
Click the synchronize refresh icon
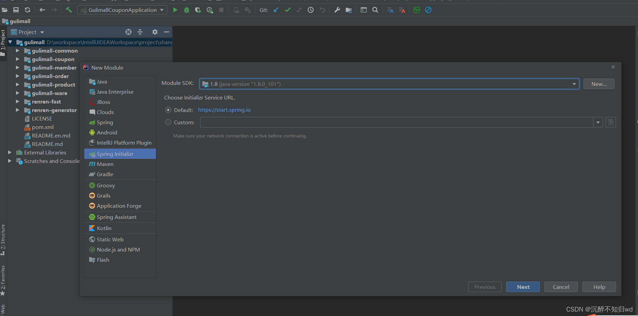point(28,10)
